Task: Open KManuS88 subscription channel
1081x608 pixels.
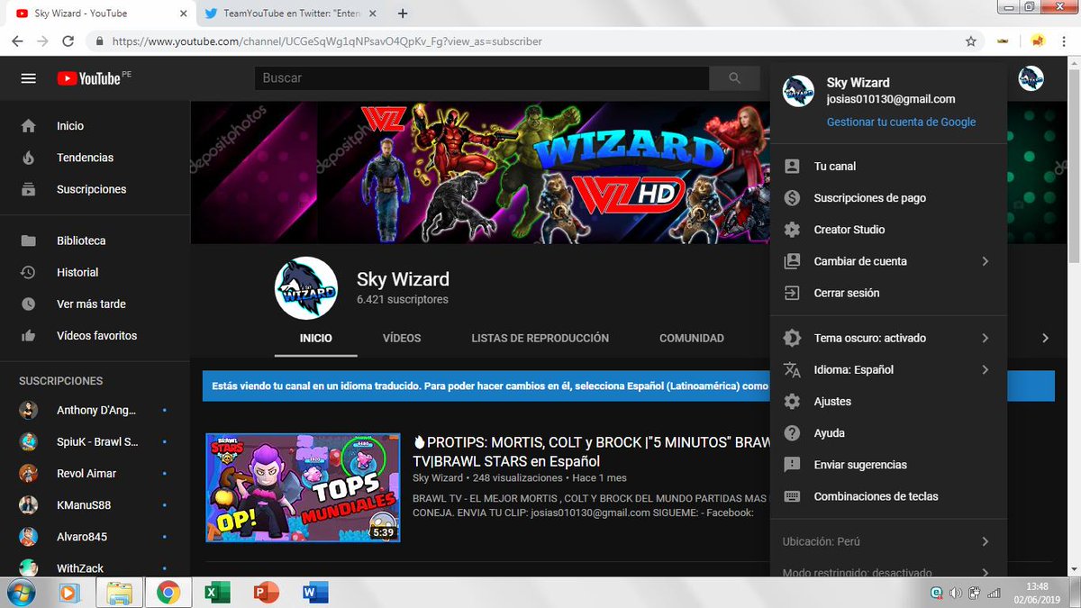Action: 84,505
